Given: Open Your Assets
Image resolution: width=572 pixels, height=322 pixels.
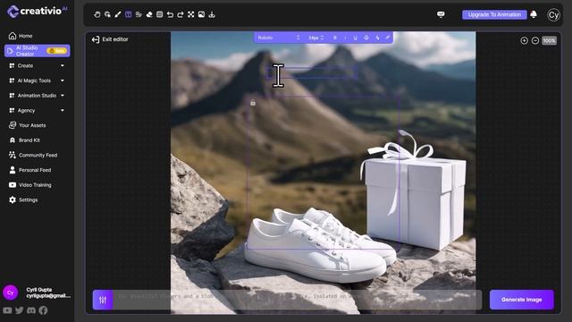Looking at the screenshot, I should pyautogui.click(x=28, y=125).
